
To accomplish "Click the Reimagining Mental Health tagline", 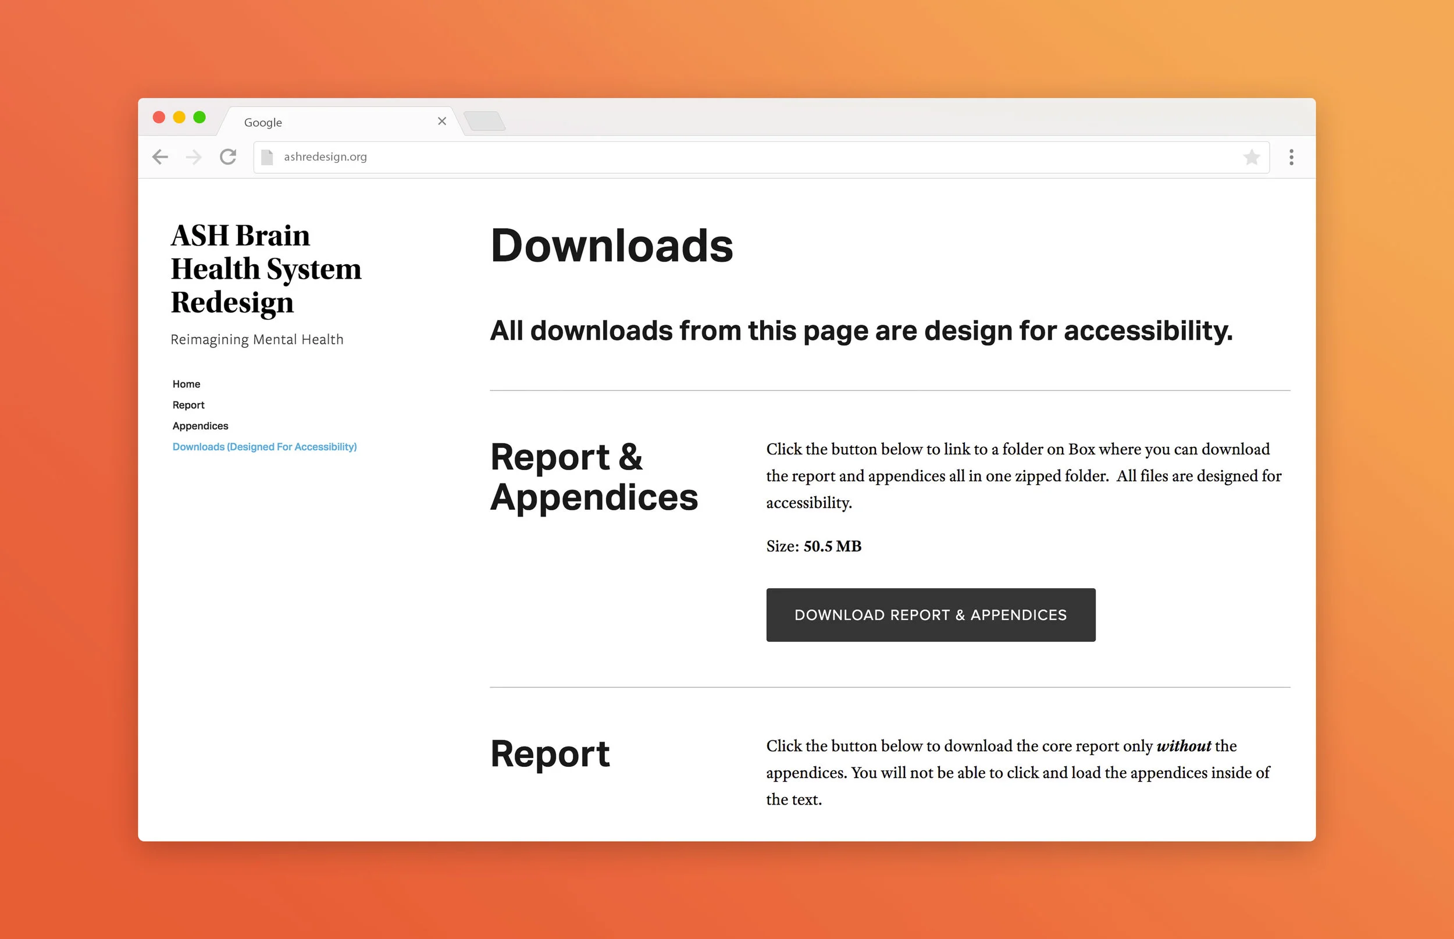I will pos(257,340).
